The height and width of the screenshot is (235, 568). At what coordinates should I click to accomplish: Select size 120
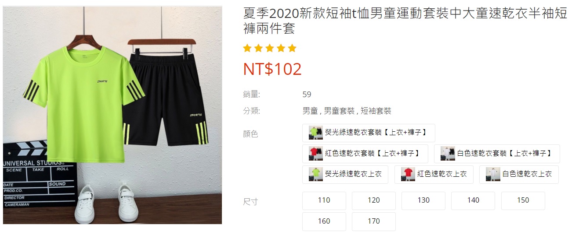[374, 200]
